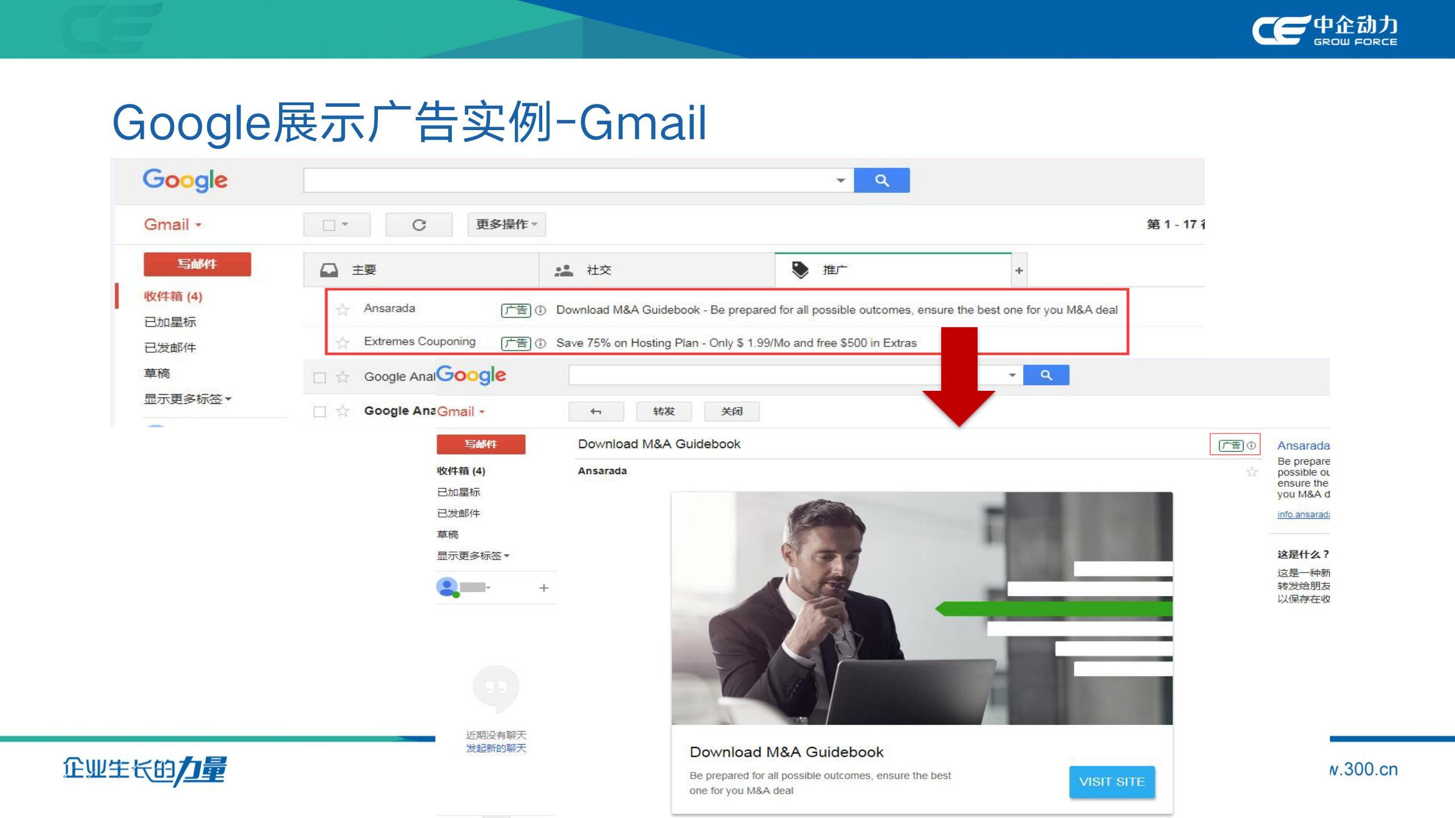
Task: Star the opened Ansarada ad message
Action: (x=1252, y=472)
